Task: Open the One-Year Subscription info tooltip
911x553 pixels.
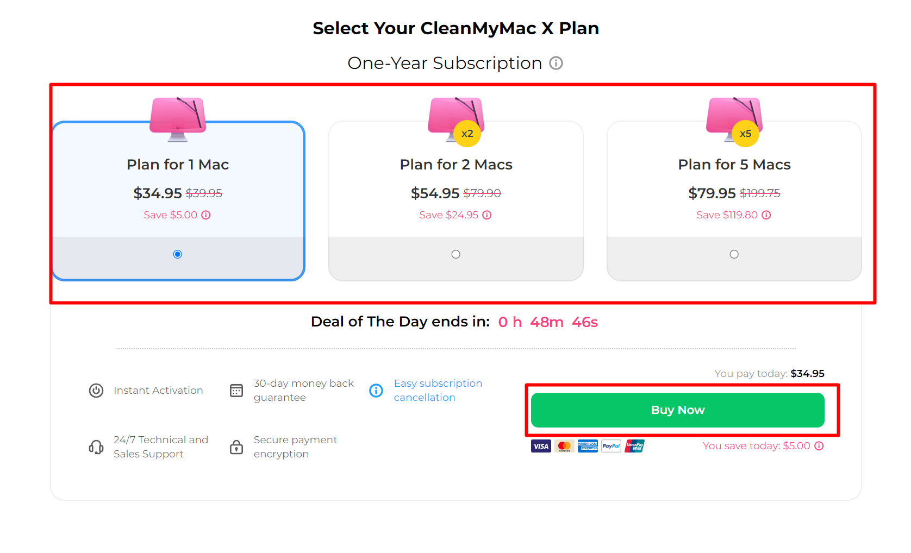Action: (556, 64)
